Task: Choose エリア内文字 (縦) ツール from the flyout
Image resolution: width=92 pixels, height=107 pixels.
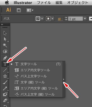Action: coord(36,88)
